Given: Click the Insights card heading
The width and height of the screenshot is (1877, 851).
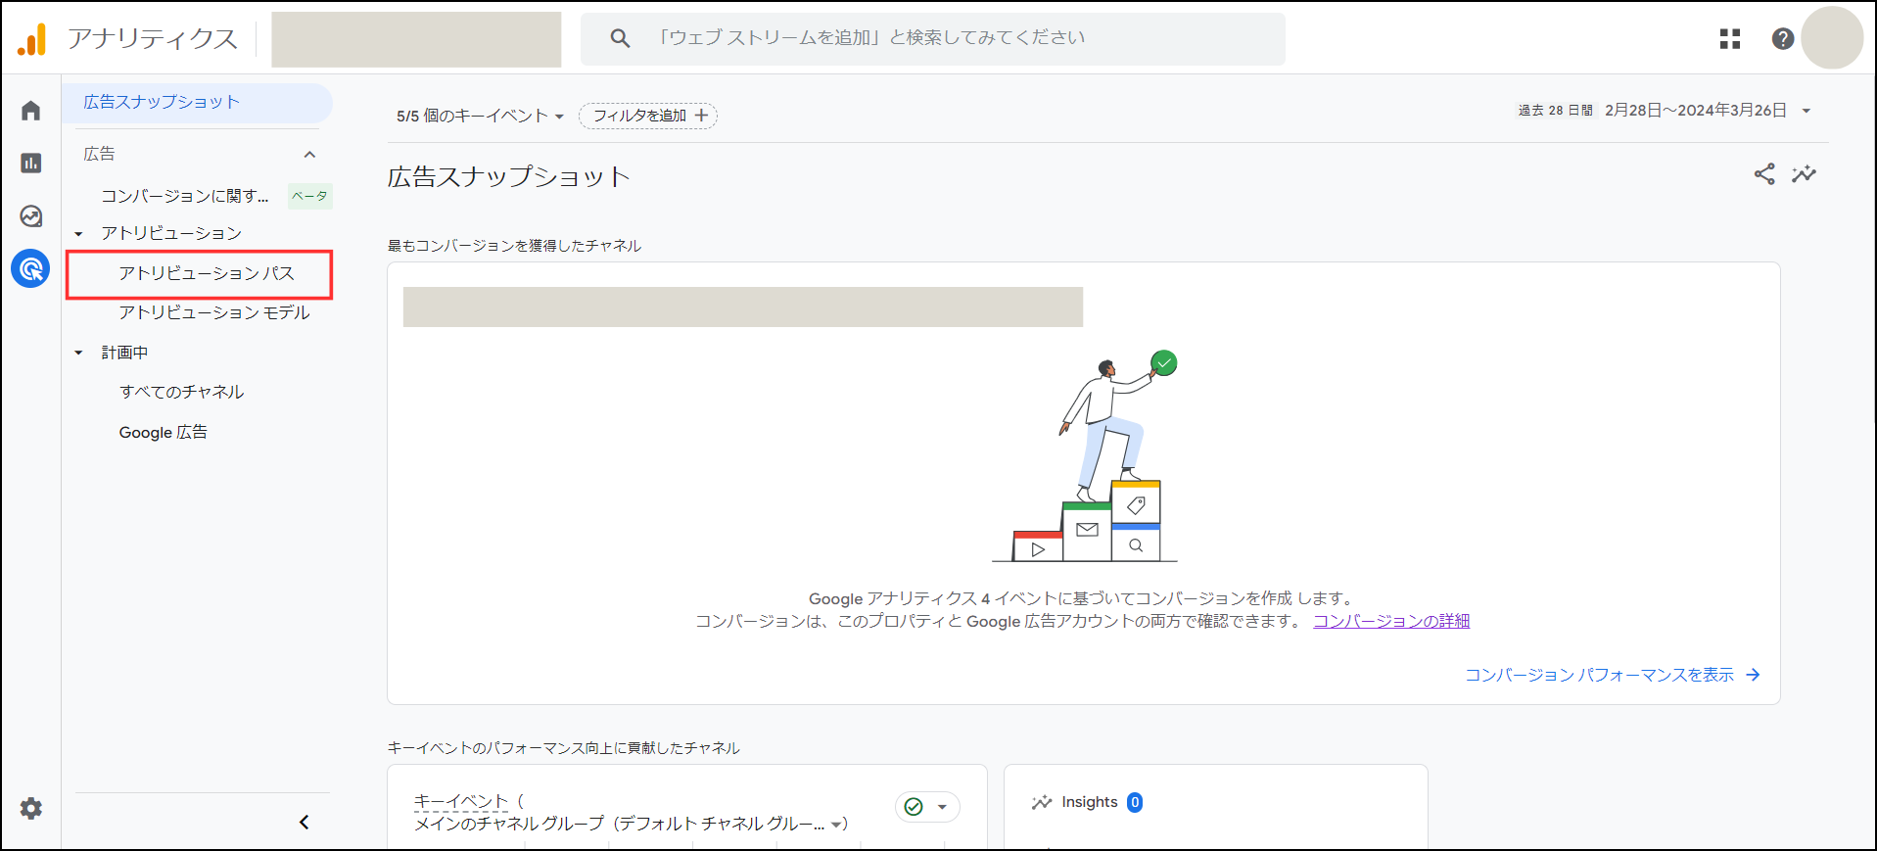Looking at the screenshot, I should point(1089,802).
